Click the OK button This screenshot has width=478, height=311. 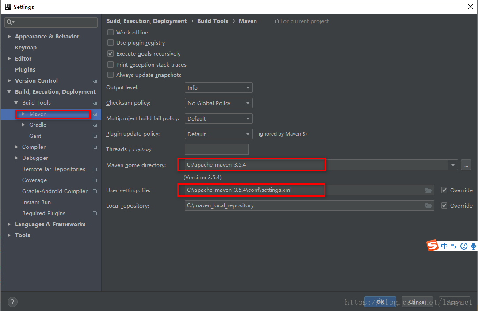click(x=380, y=302)
